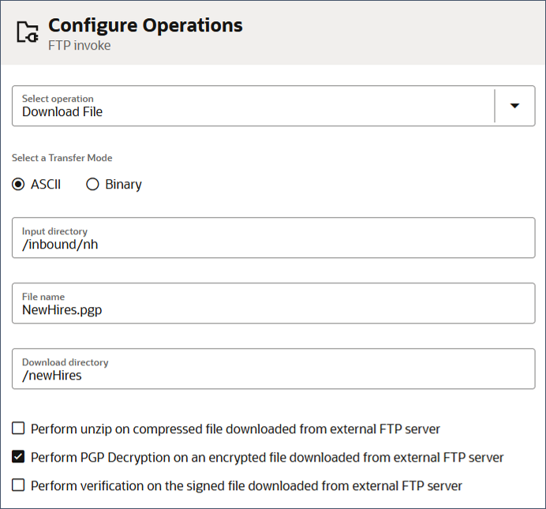
Task: Click the Perform PGP Decryption label text
Action: [267, 458]
